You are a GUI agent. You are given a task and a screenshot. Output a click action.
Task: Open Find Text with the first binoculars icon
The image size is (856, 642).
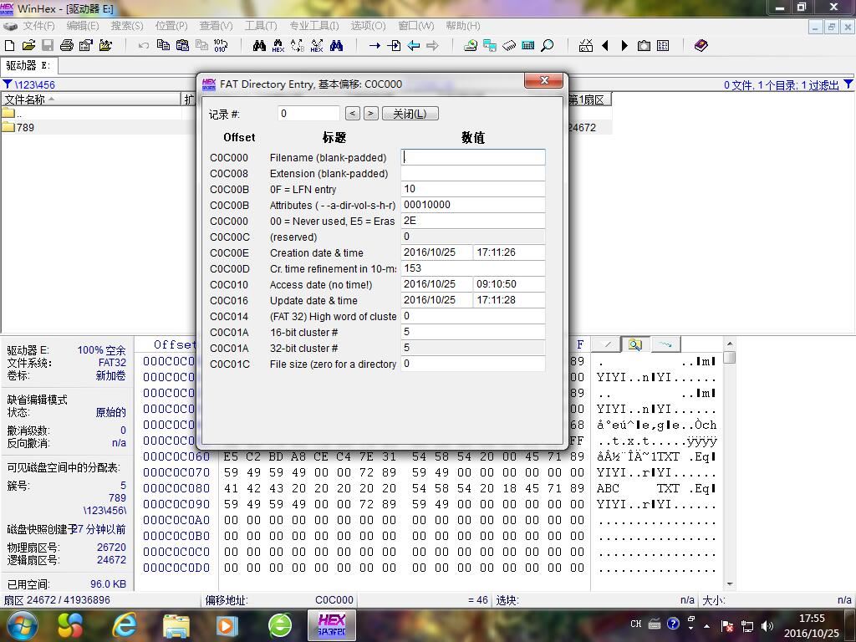(259, 46)
